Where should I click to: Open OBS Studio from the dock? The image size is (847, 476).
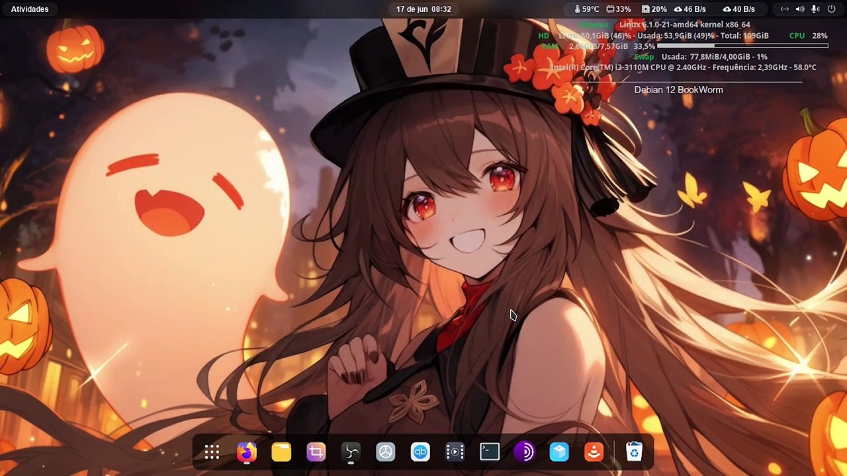click(351, 452)
